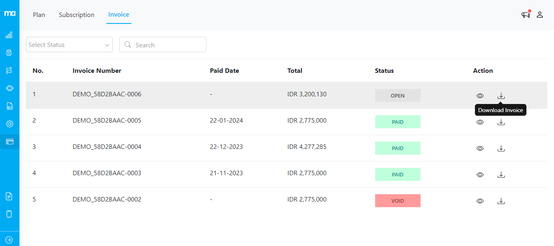Click the gear settings icon in the sidebar
Screen dimensions: 554x246
[9, 123]
